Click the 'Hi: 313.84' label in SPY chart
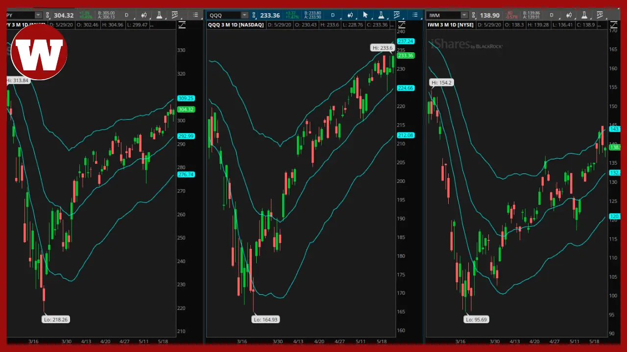 click(x=18, y=80)
